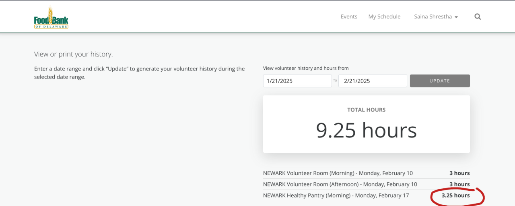Open the Saina Shrestha account menu
515x206 pixels.
click(433, 17)
